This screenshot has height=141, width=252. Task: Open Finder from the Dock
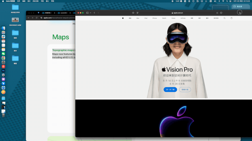tap(3, 28)
